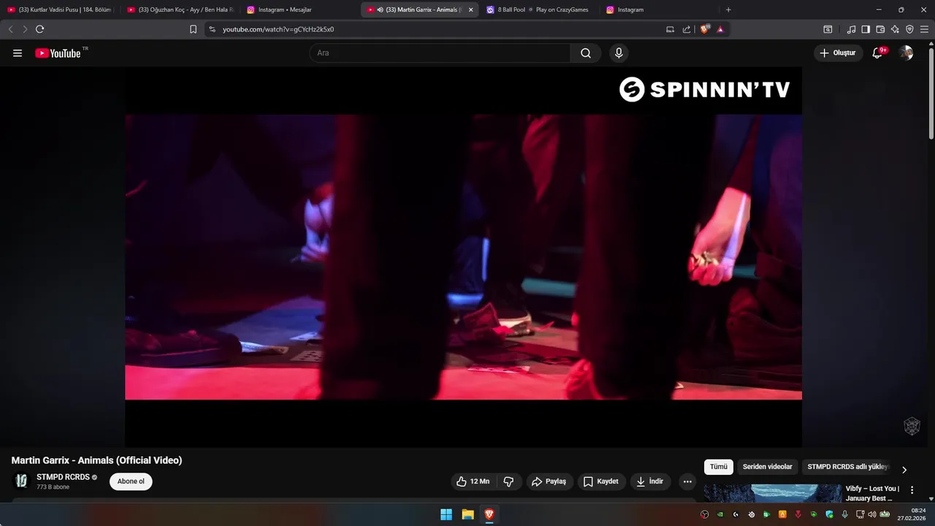Image resolution: width=935 pixels, height=526 pixels.
Task: Open Leo AI sparkle icon
Action: click(895, 29)
